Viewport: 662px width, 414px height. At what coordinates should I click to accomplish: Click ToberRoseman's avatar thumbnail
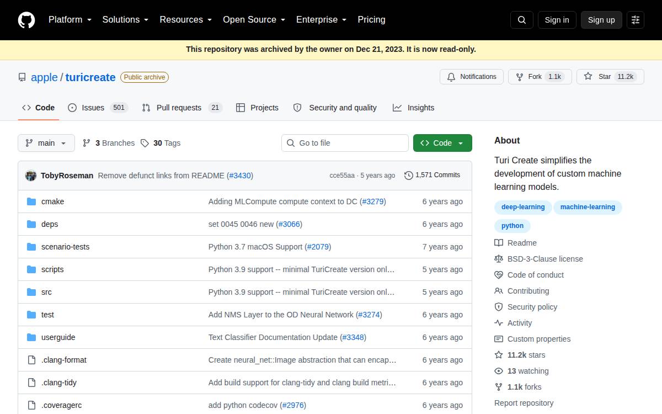[31, 176]
